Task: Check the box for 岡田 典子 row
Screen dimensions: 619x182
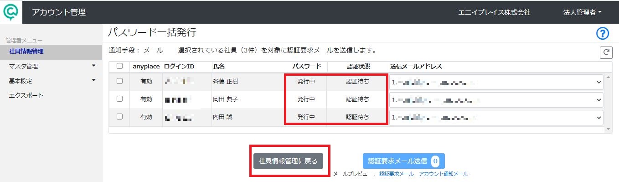Action: point(119,99)
